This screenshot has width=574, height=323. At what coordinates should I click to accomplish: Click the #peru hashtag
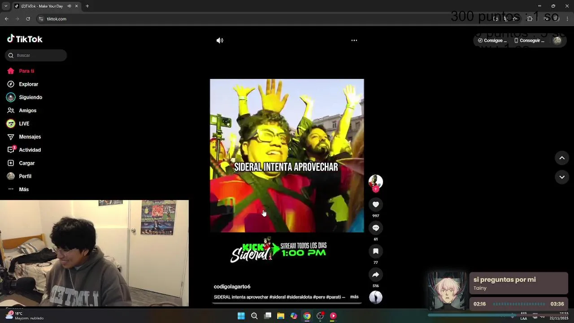(x=319, y=297)
